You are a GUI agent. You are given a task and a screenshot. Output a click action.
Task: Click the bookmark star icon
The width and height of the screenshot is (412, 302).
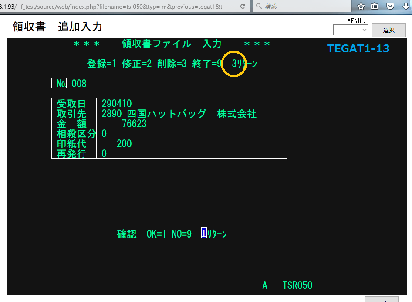[x=361, y=7]
